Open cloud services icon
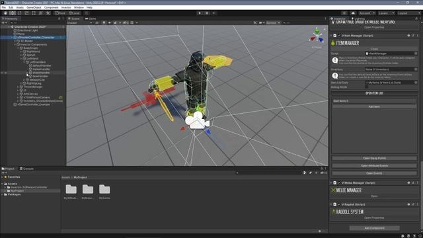This screenshot has height=238, width=423. (x=353, y=13)
